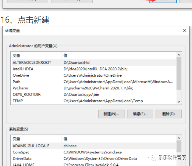Click the system variables scrollbar thumb
This screenshot has height=166, width=192.
[179, 146]
